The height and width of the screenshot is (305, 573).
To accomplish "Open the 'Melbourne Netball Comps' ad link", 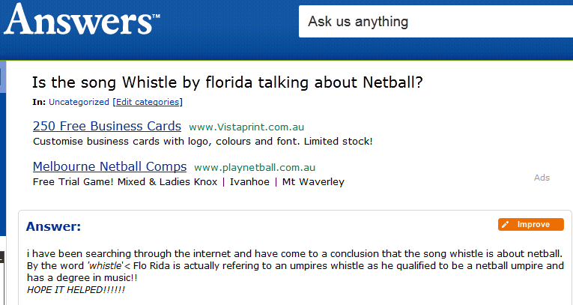I will click(x=109, y=166).
